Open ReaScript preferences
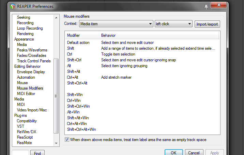 (25, 137)
